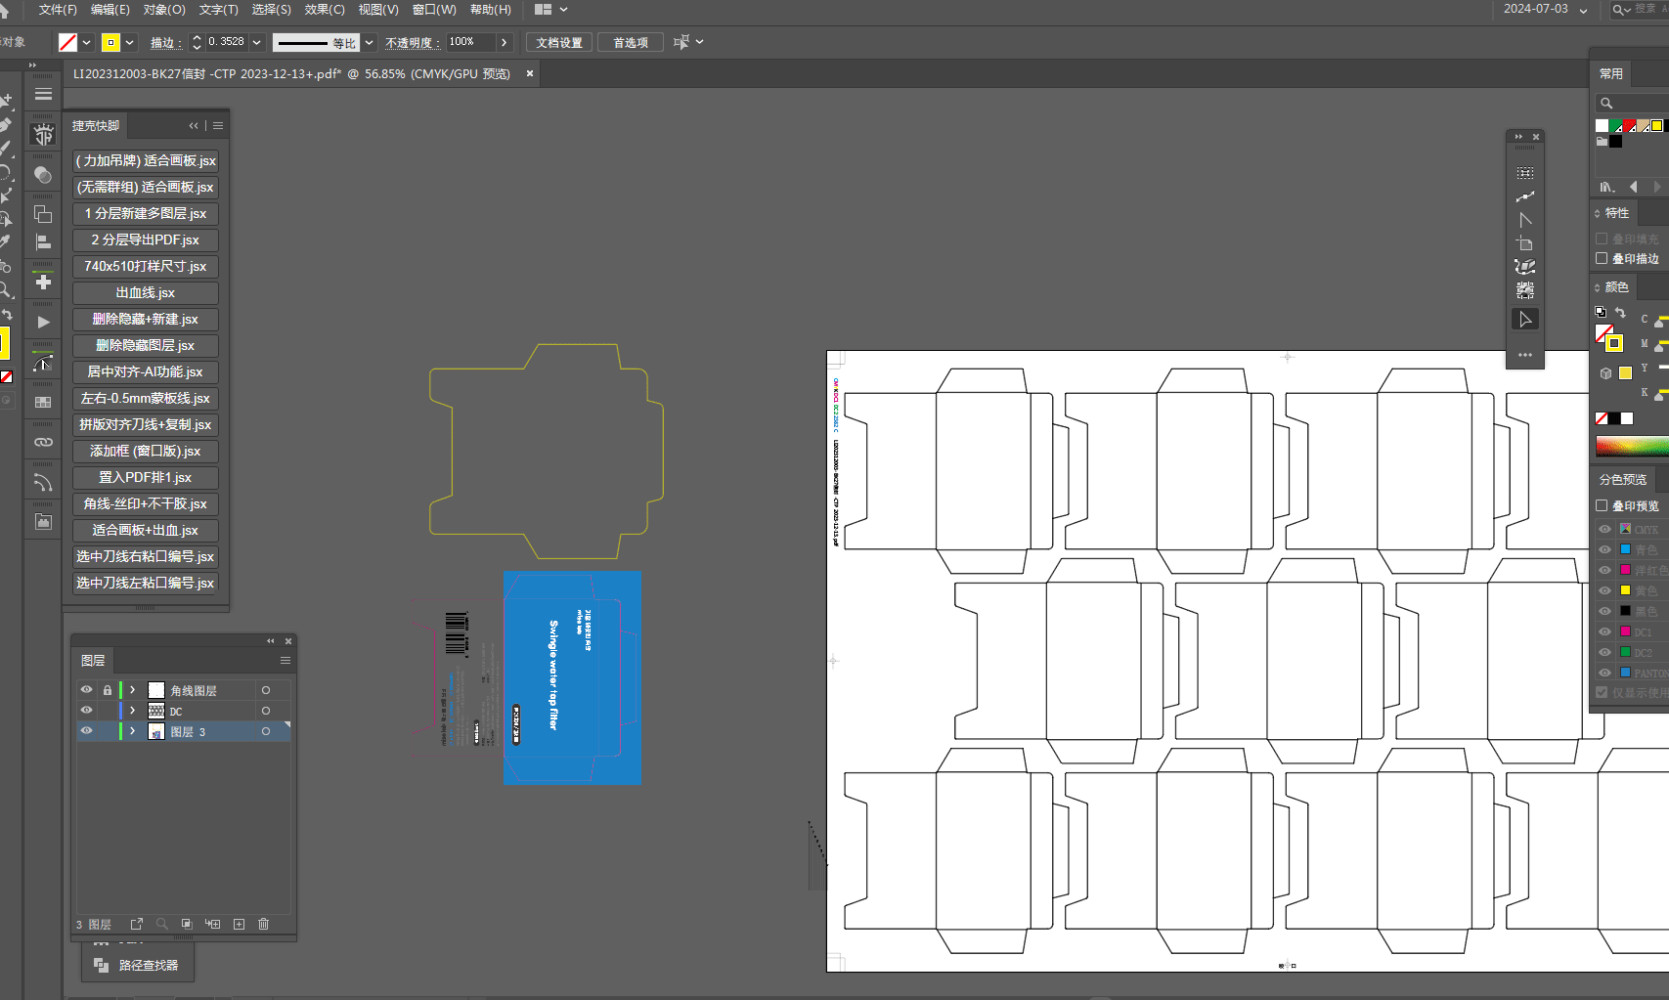Click the selected arrow tool in floating toolbar
This screenshot has width=1669, height=1000.
[1525, 320]
